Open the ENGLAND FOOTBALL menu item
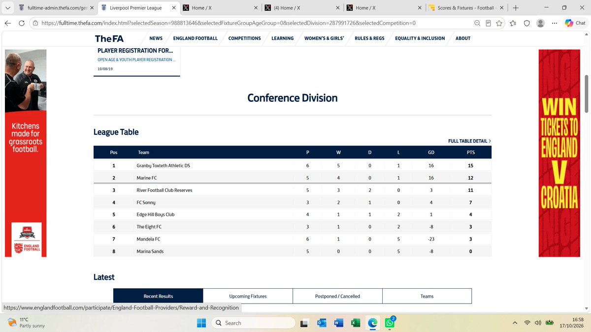 (x=196, y=38)
